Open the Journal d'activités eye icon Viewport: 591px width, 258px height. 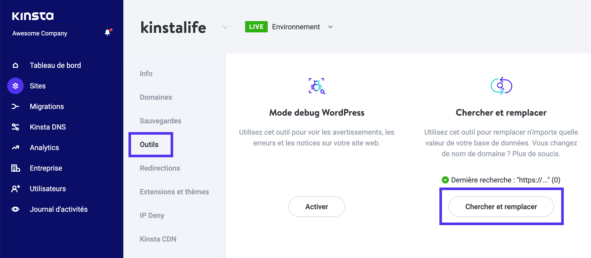15,209
